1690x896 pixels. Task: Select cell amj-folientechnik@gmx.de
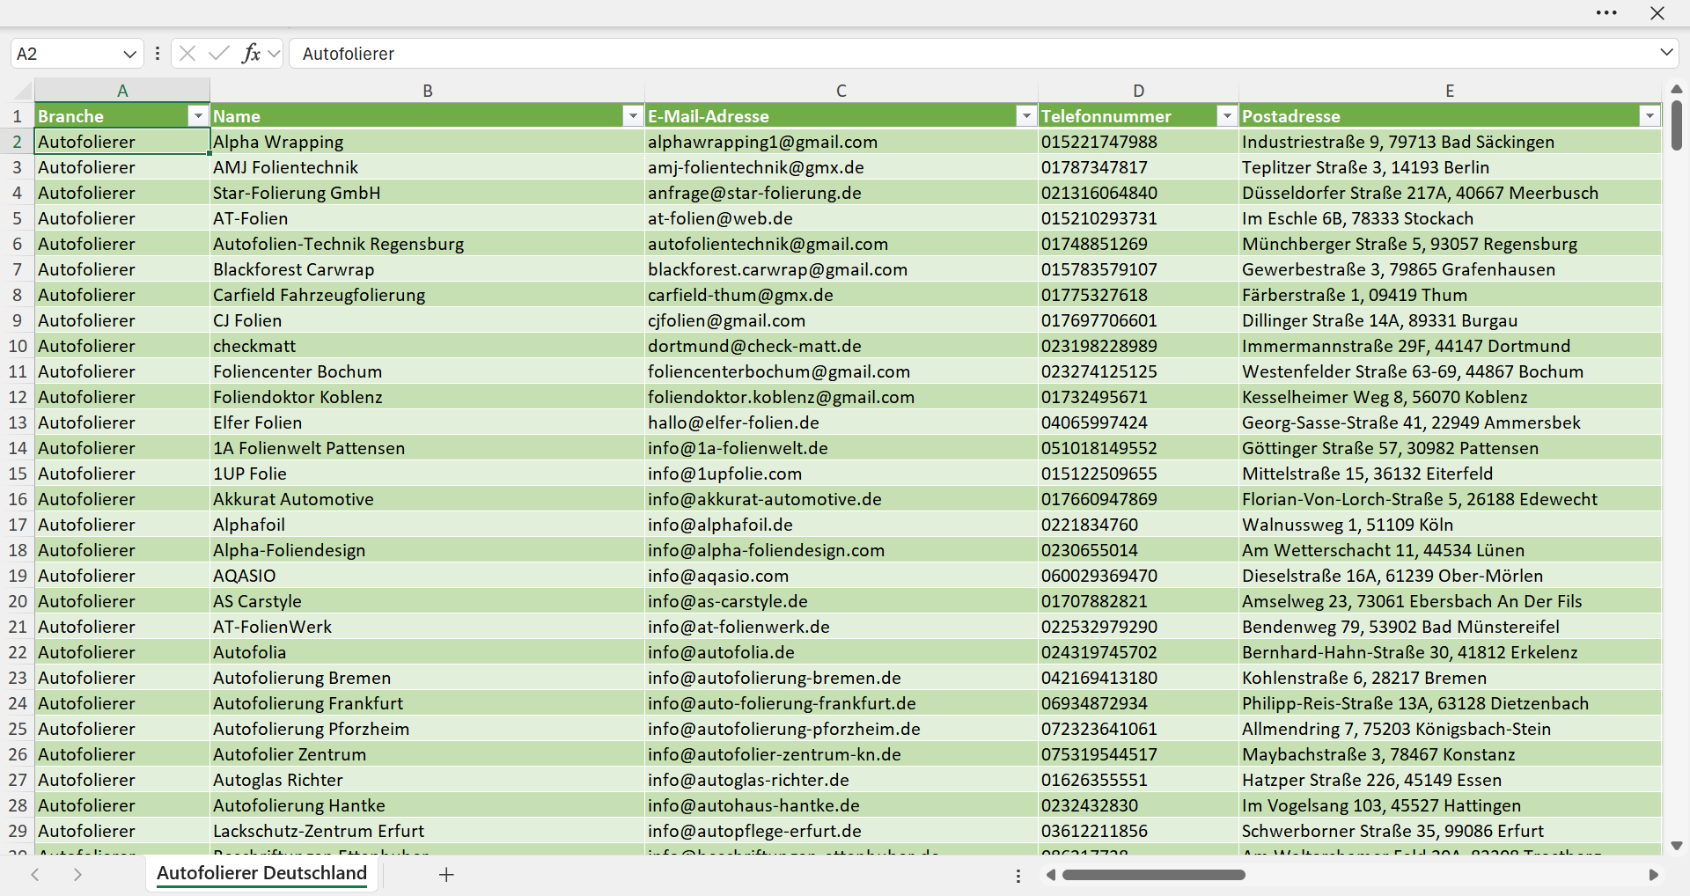[841, 167]
